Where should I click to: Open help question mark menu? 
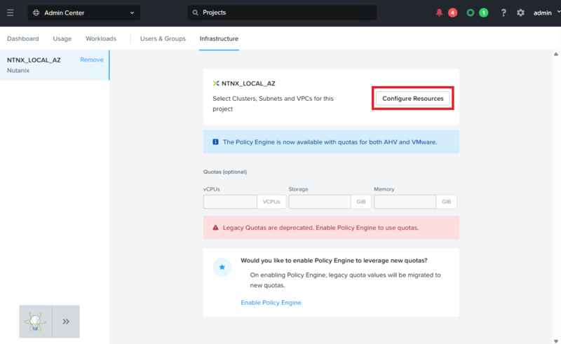(503, 13)
